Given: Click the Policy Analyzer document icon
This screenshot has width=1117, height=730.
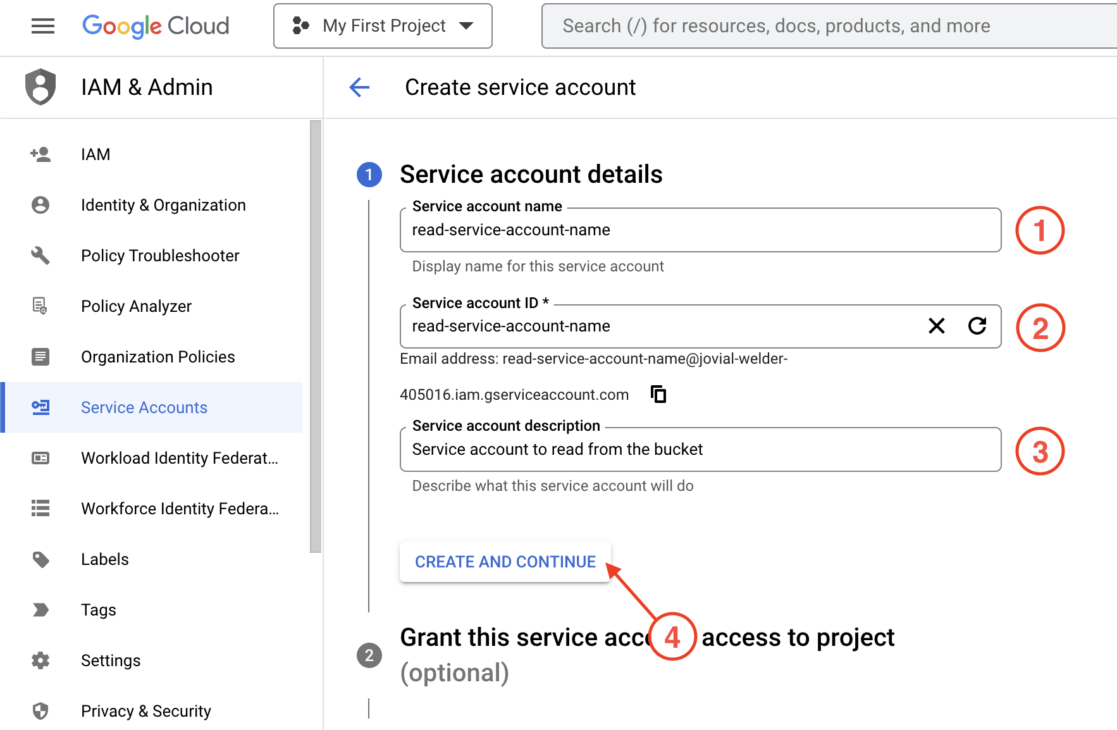Looking at the screenshot, I should tap(40, 306).
